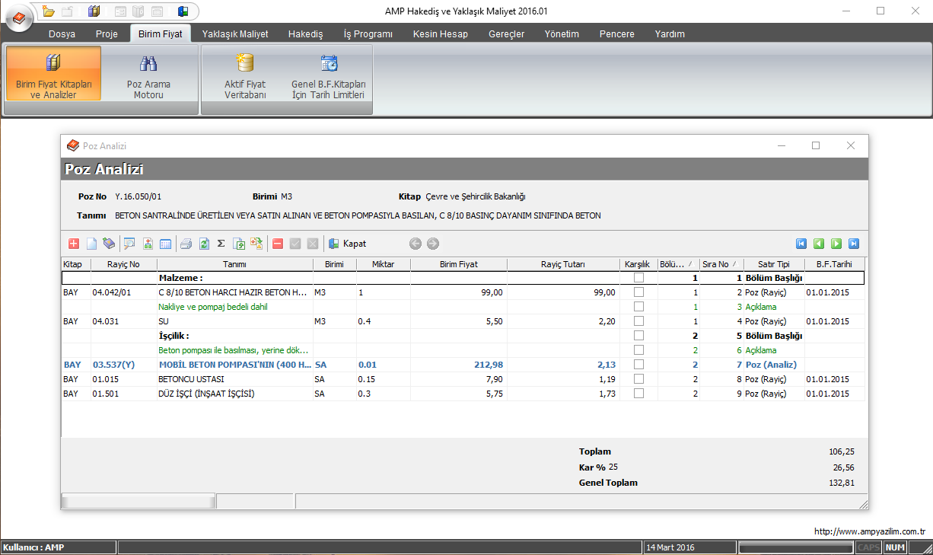933x555 pixels.
Task: Click the magnifier search icon in analysis toolbar
Action: click(x=129, y=244)
